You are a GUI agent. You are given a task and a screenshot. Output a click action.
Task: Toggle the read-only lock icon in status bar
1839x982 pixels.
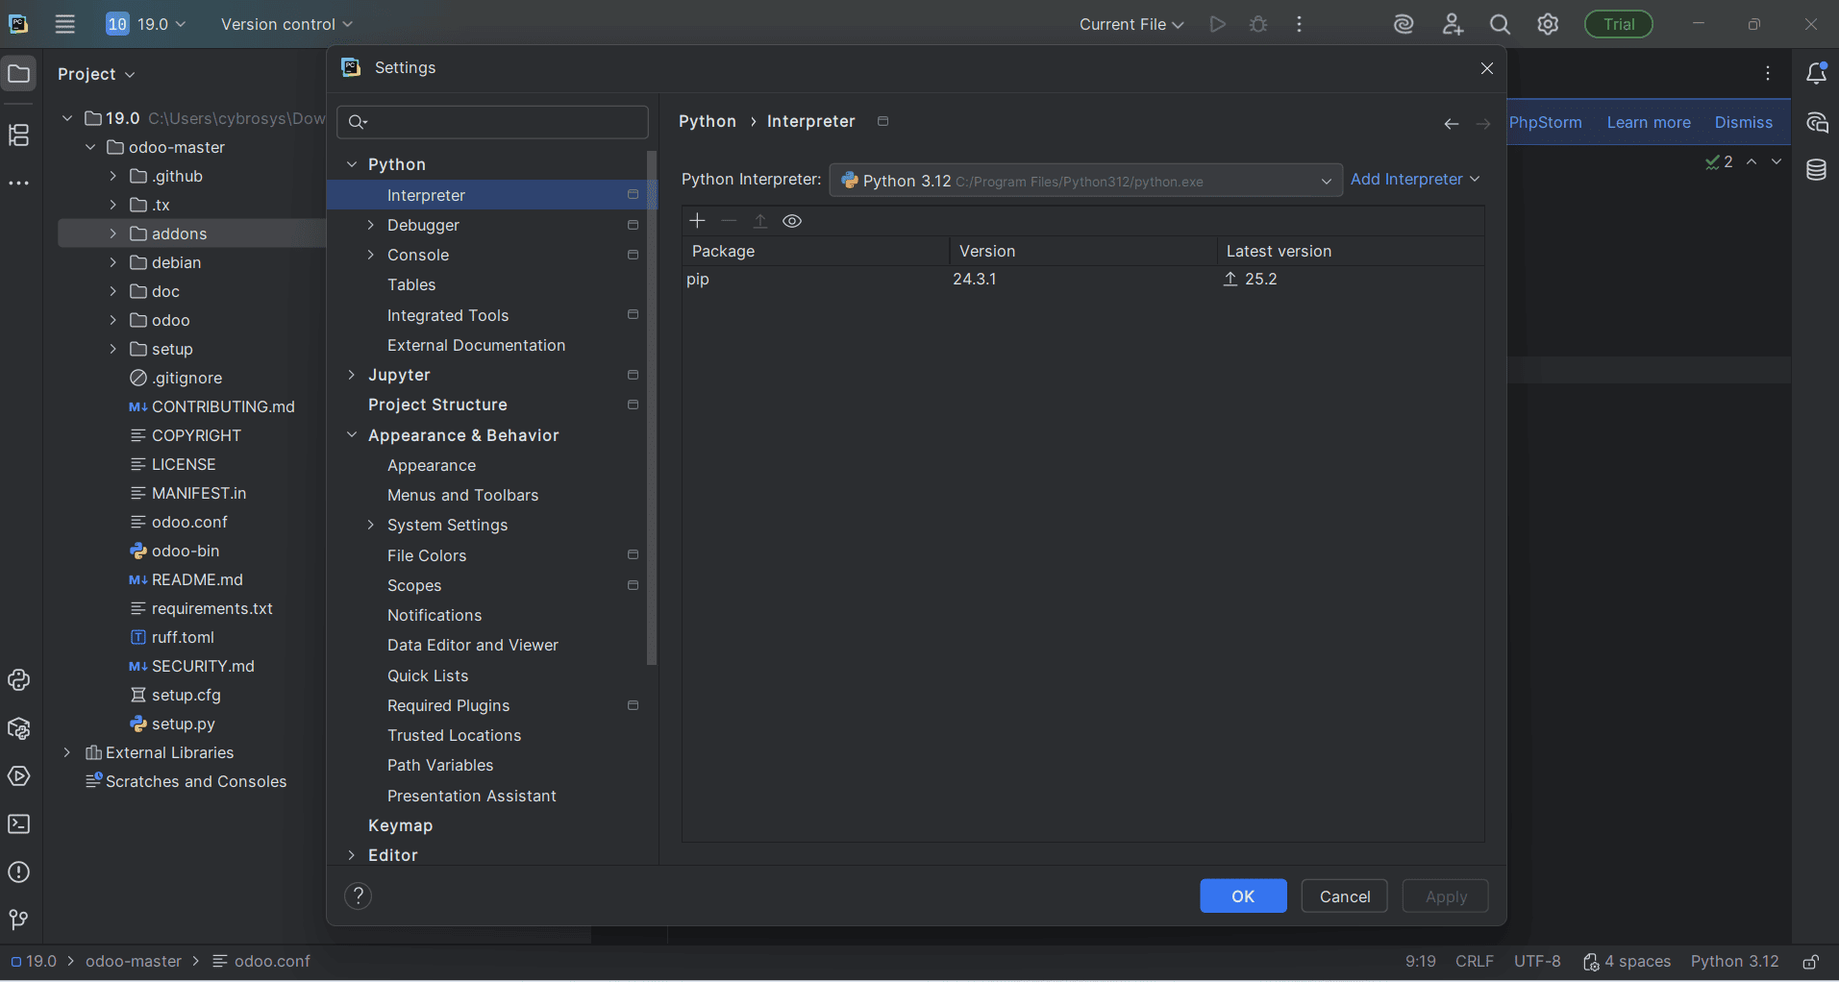(1811, 962)
